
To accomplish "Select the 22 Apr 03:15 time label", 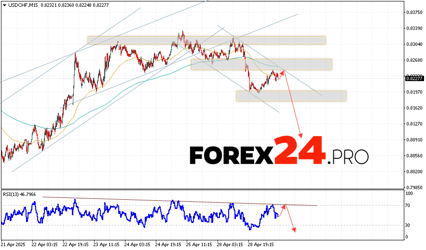I will 44,245.
